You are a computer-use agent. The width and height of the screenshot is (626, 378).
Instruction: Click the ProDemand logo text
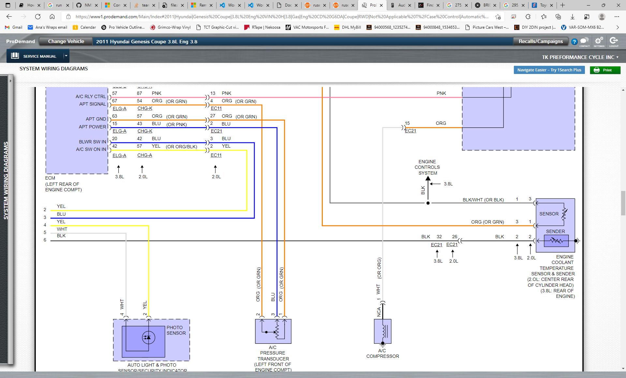21,41
